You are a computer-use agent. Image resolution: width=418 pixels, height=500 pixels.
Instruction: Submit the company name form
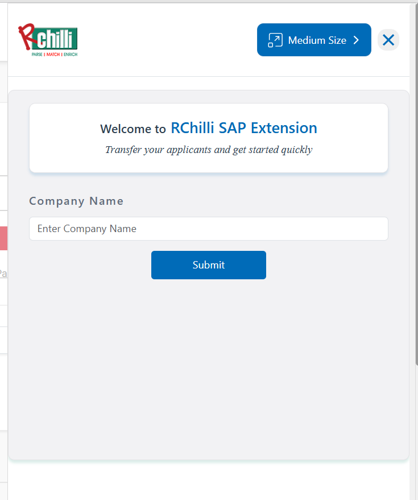point(208,265)
